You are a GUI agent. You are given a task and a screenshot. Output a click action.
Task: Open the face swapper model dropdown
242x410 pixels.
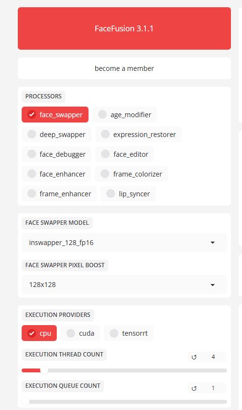pos(125,243)
